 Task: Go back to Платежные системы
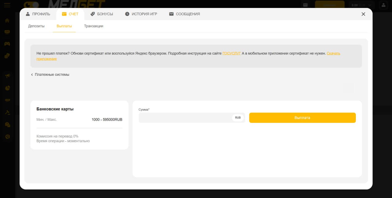point(50,75)
